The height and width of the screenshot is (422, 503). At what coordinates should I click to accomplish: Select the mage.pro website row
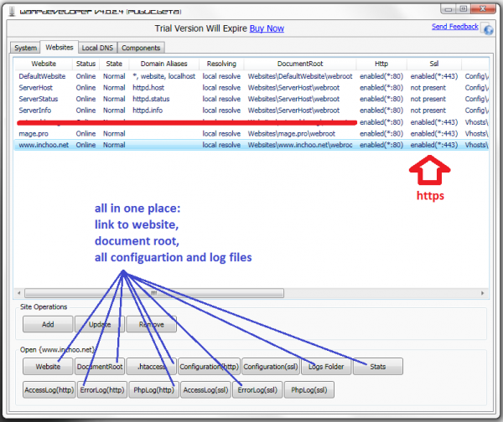pyautogui.click(x=251, y=134)
